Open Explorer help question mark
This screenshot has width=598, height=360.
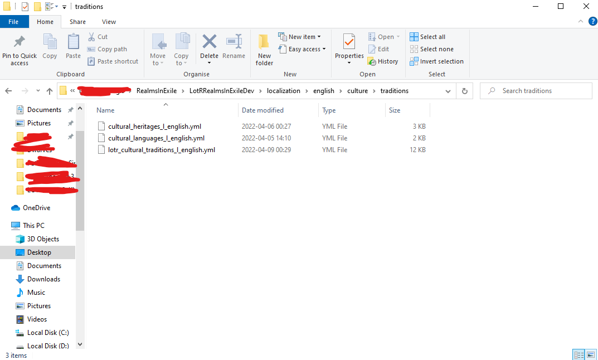pyautogui.click(x=592, y=21)
